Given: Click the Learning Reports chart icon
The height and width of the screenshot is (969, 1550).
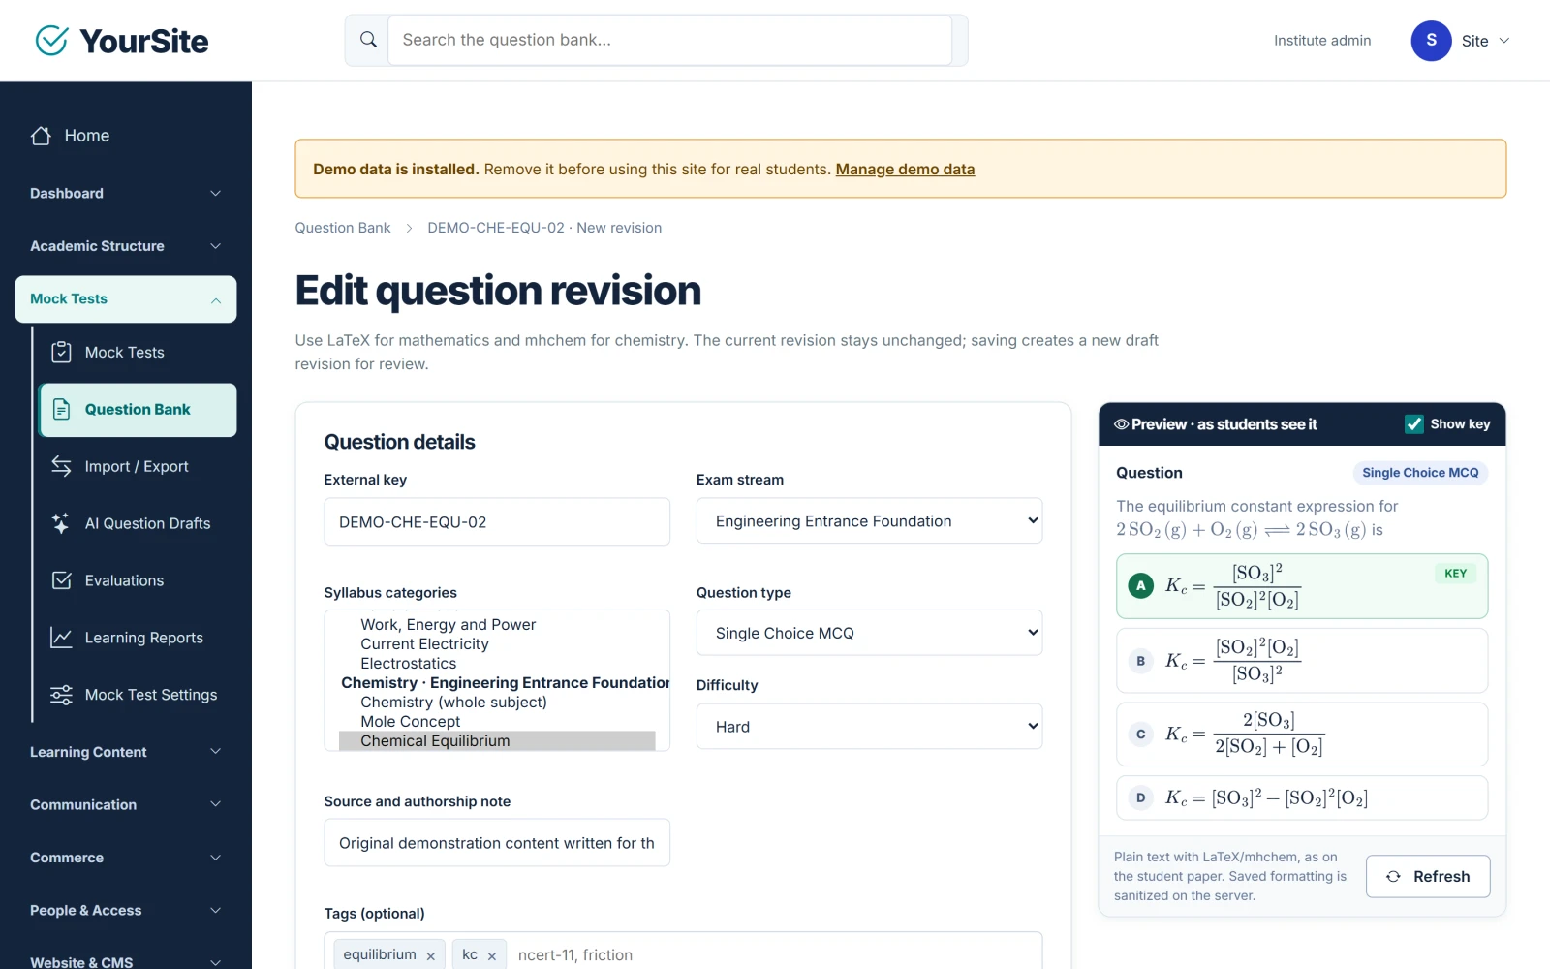Looking at the screenshot, I should (61, 638).
